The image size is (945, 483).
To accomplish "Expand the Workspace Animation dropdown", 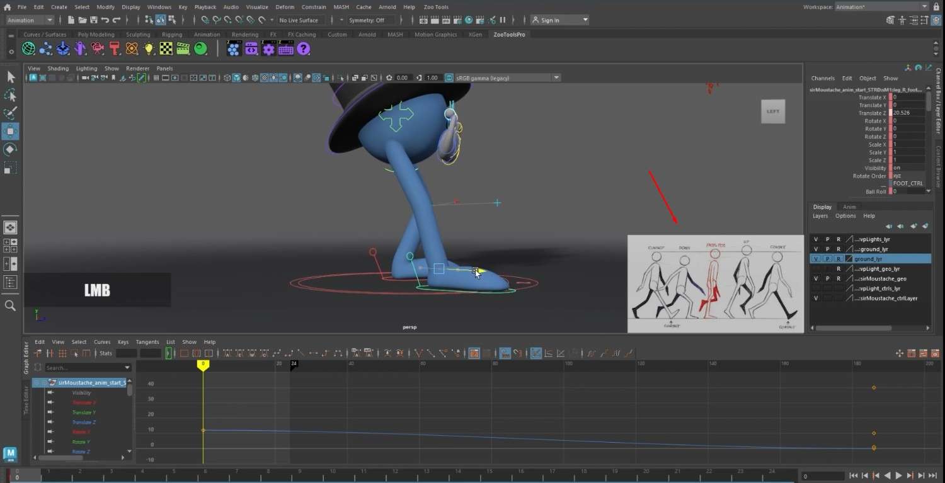I will tap(882, 7).
